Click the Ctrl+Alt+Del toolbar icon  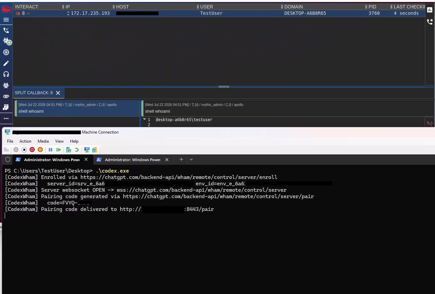click(6, 150)
